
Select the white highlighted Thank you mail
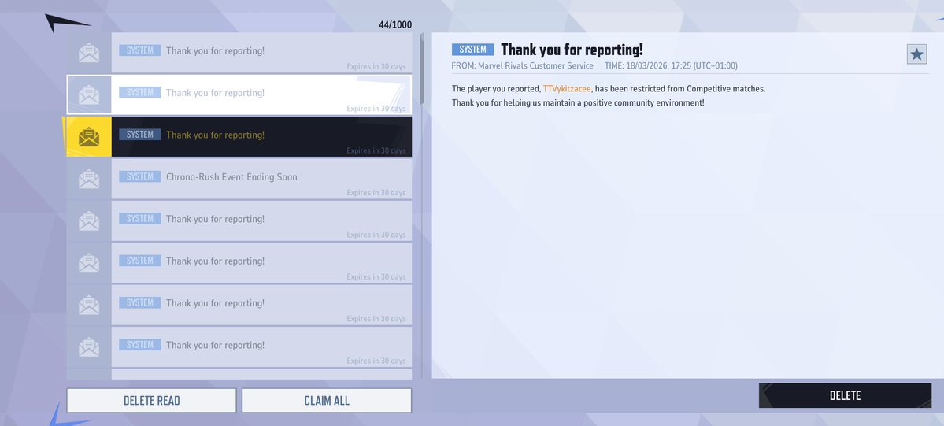pyautogui.click(x=239, y=94)
